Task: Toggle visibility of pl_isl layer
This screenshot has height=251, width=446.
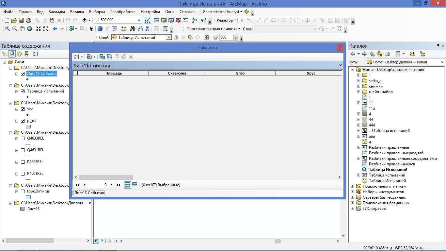Action: click(x=23, y=121)
